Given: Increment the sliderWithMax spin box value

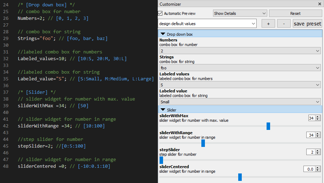Looking at the screenshot, I should coord(318,117).
